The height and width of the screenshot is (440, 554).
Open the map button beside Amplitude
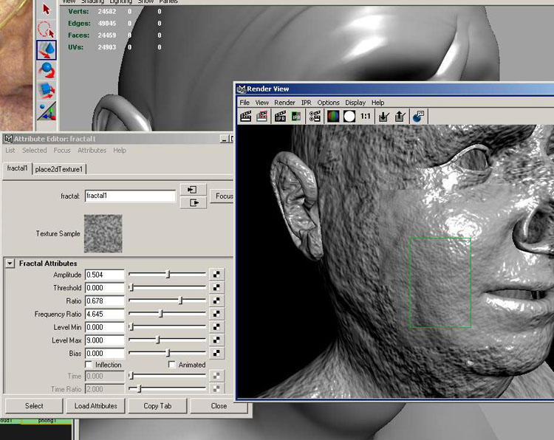coord(216,275)
